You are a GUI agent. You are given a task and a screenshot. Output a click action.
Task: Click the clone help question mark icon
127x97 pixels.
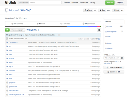[112, 63]
